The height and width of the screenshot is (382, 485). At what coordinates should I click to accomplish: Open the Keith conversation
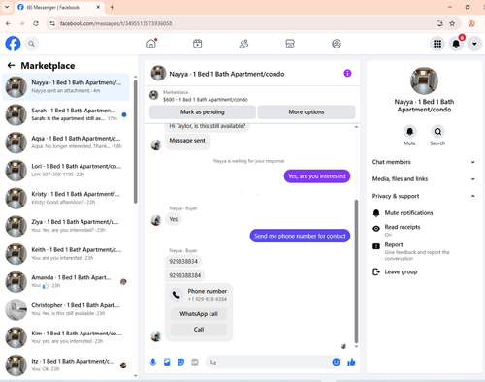tap(66, 253)
